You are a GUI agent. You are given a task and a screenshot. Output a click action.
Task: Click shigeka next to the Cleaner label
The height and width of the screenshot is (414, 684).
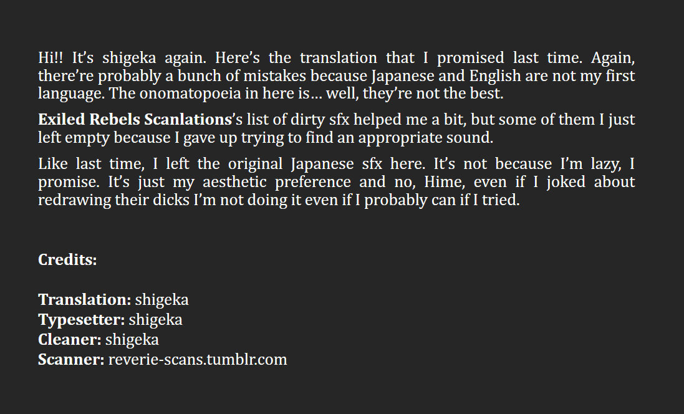click(x=132, y=340)
